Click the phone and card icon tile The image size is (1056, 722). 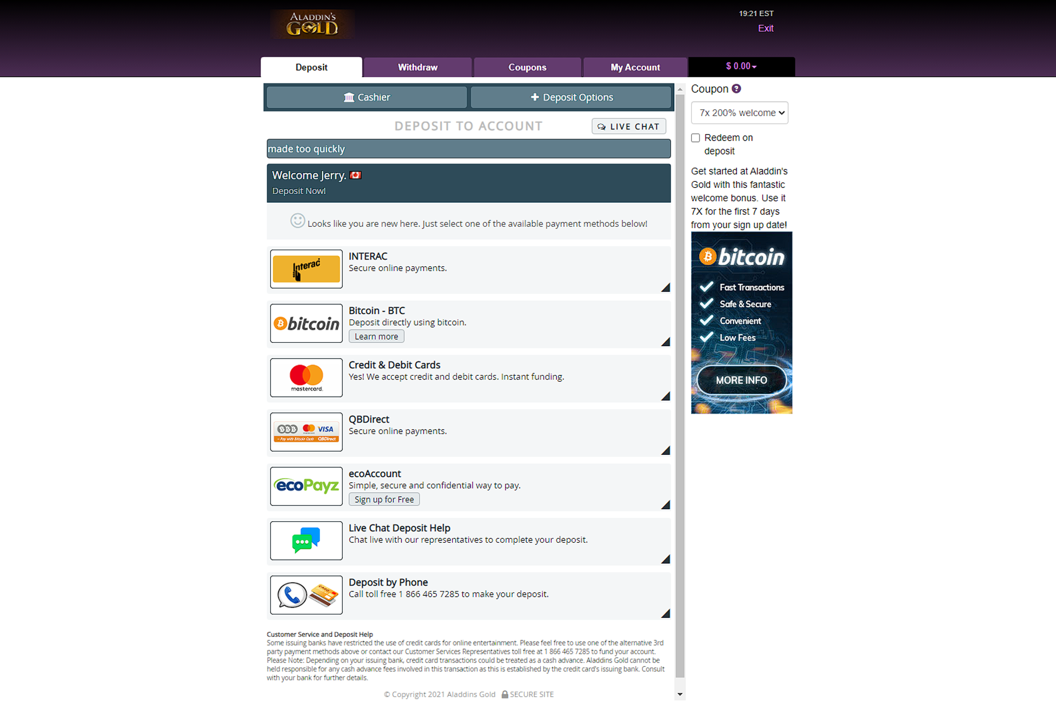(306, 595)
